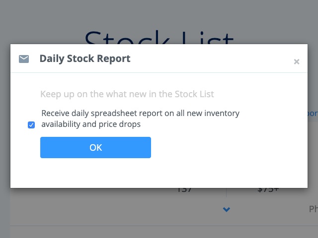Close the Daily Stock Report dialog
The width and height of the screenshot is (318, 238).
pyautogui.click(x=297, y=62)
